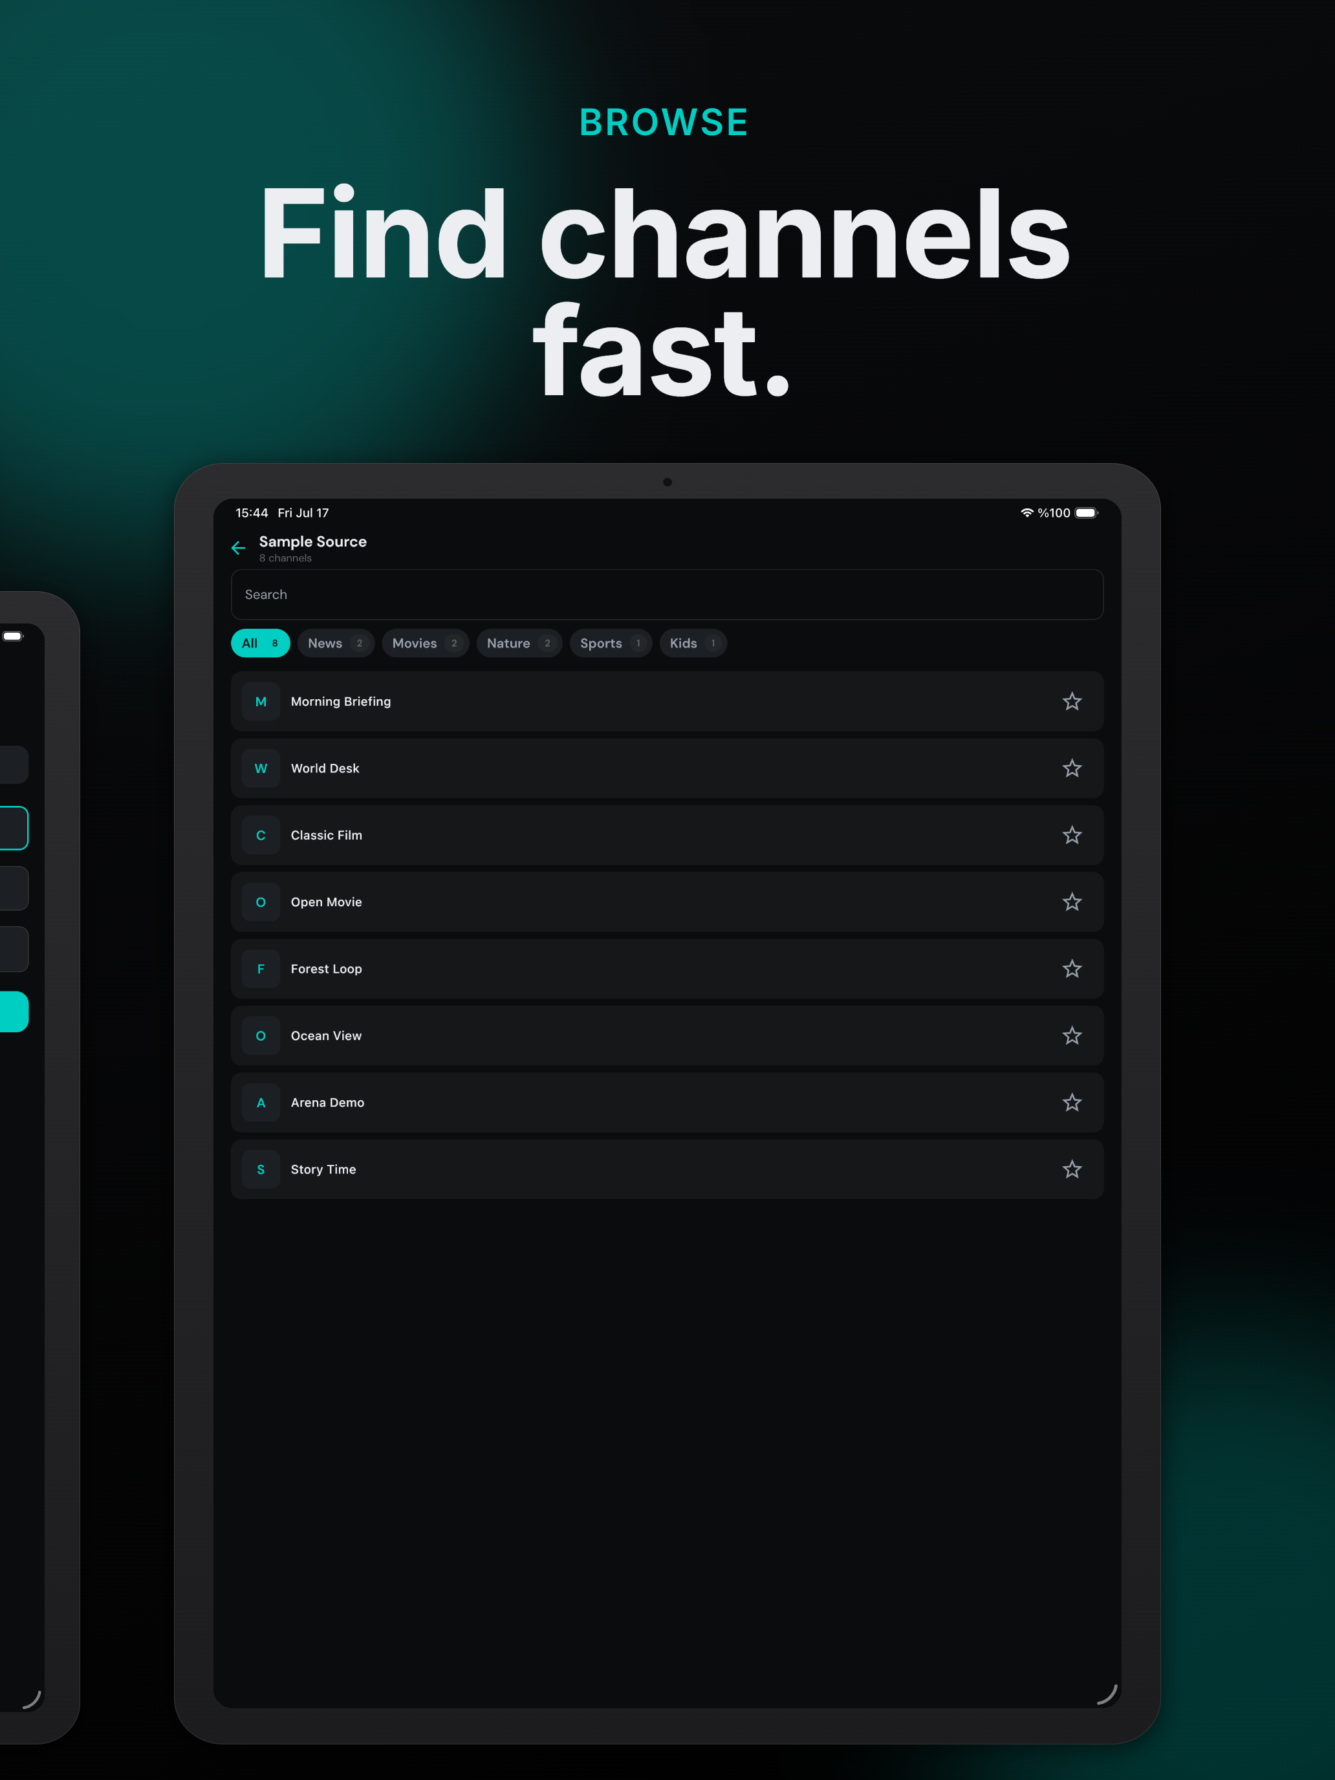Tap the A avatar for Arena Demo
The image size is (1335, 1780).
(261, 1102)
